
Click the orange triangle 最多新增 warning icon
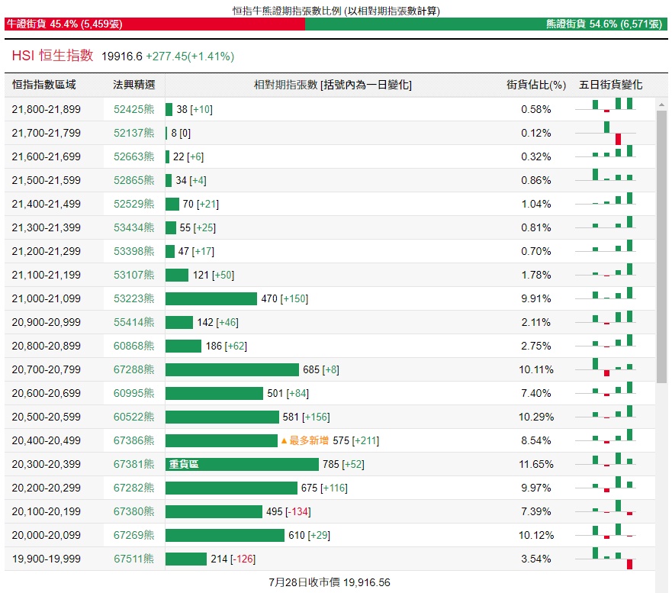[x=285, y=441]
